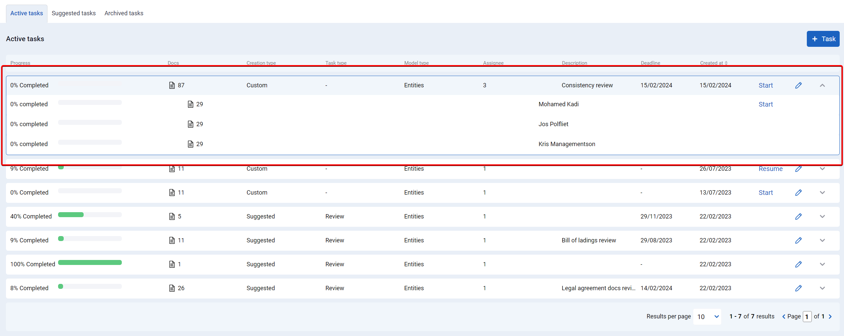Click the 40% Completed progress bar
Viewport: 844px width, 336px height.
click(90, 215)
